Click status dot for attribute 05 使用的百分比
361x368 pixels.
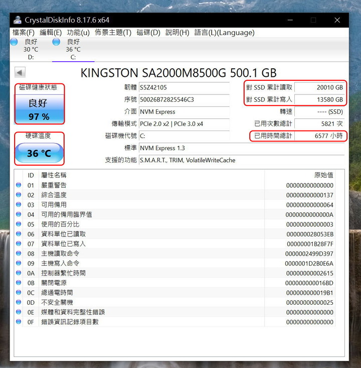(19, 224)
